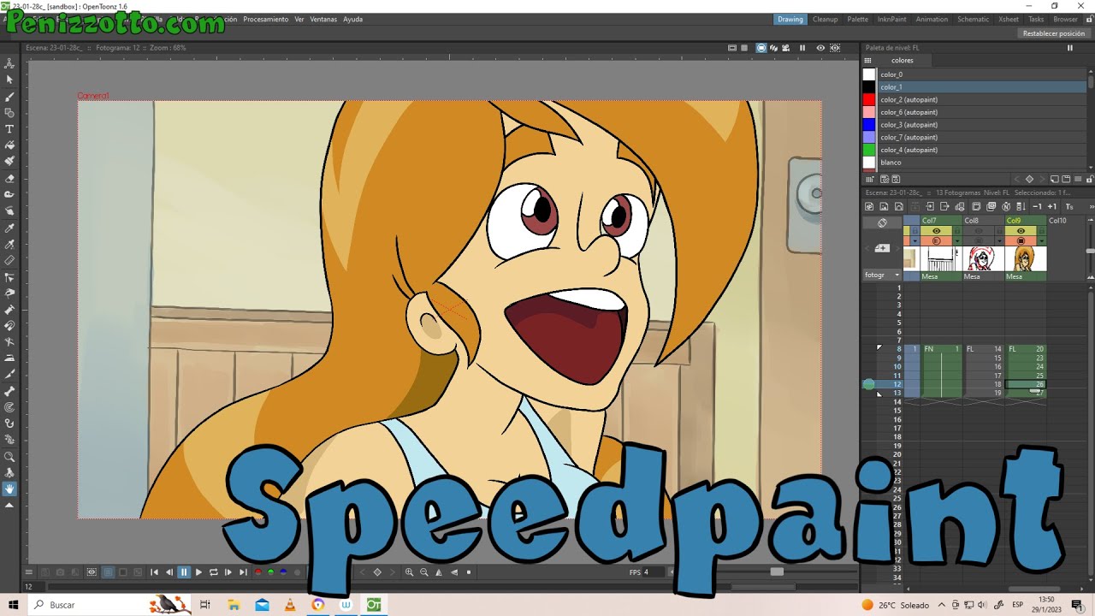Select the Animate tool at toolbar top
Image resolution: width=1095 pixels, height=616 pixels.
[9, 63]
